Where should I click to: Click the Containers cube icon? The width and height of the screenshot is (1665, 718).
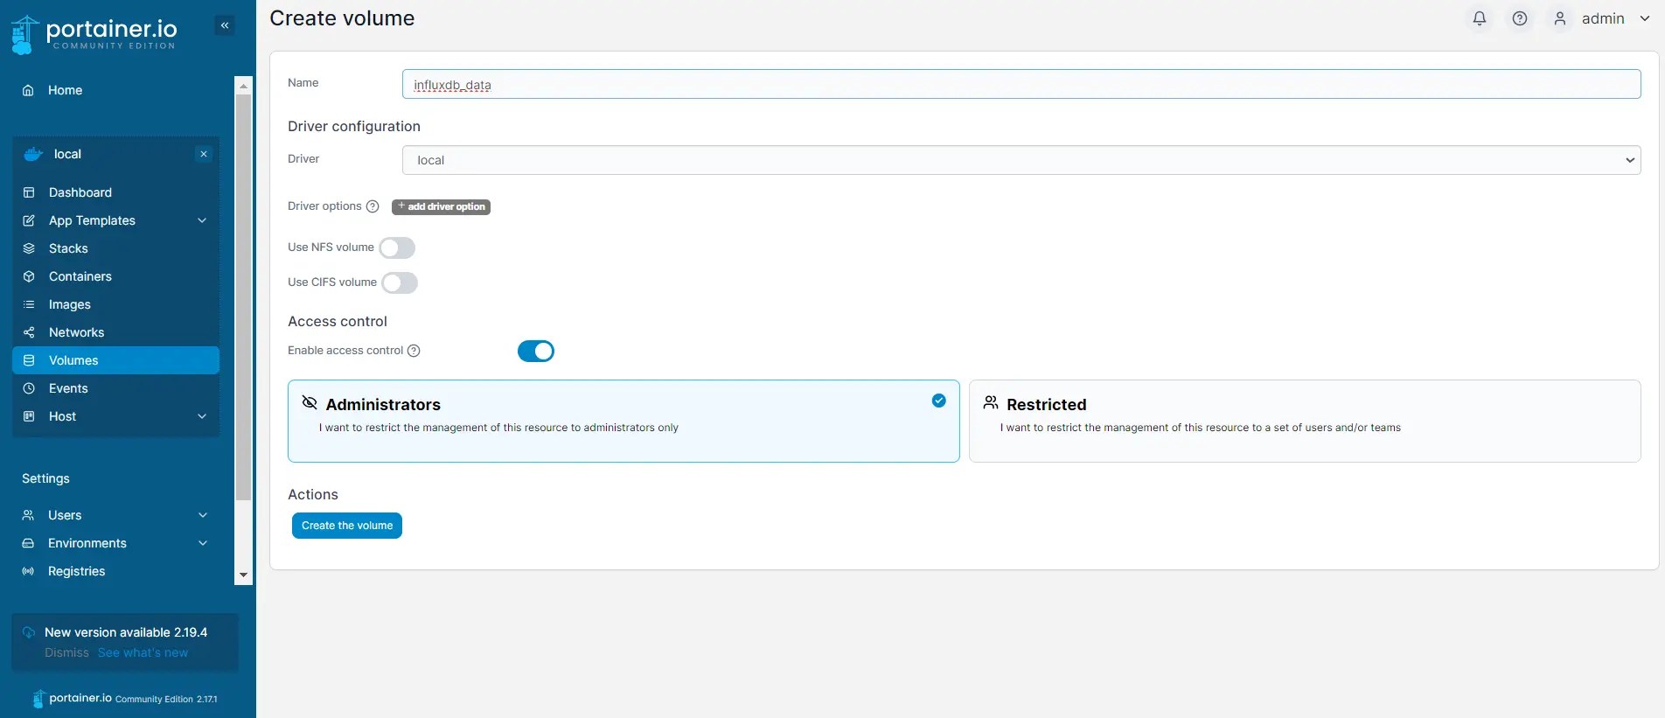(x=29, y=276)
